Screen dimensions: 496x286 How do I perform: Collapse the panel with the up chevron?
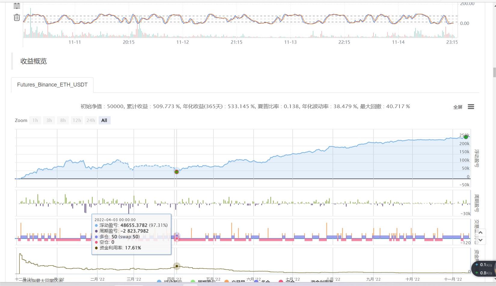[x=480, y=233]
